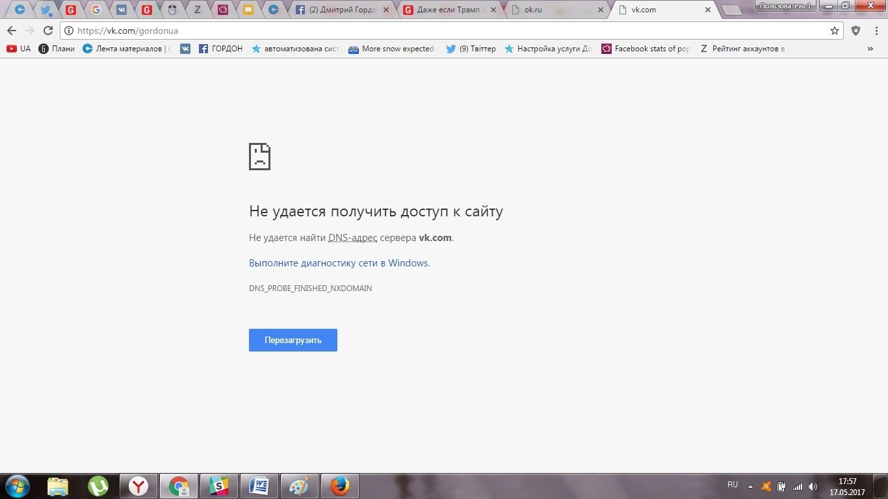Viewport: 888px width, 499px height.
Task: Click the Перезагрузить button
Action: (293, 340)
